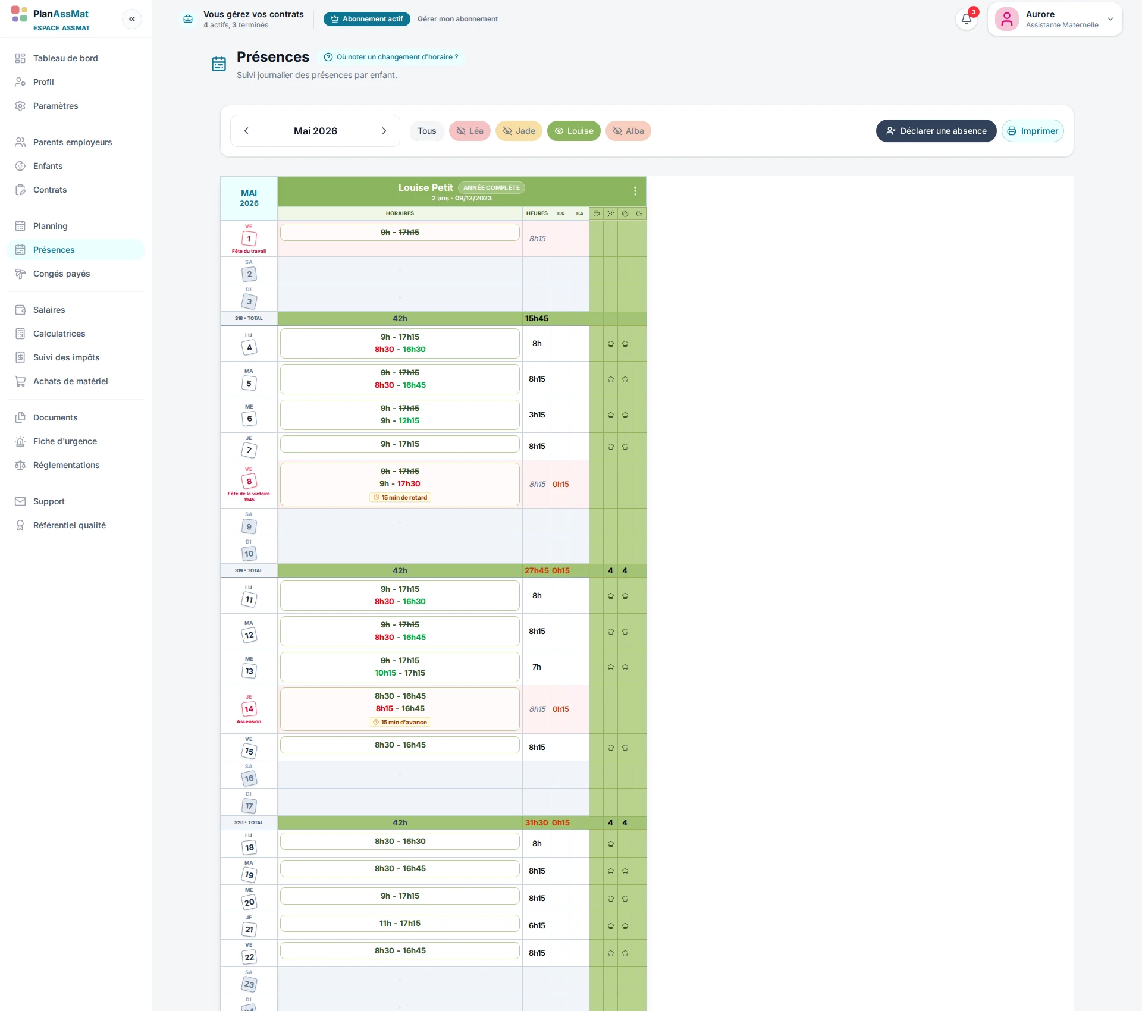Screen dimensions: 1142x1011
Task: Click the snack icon for Friday 22
Action: (625, 953)
